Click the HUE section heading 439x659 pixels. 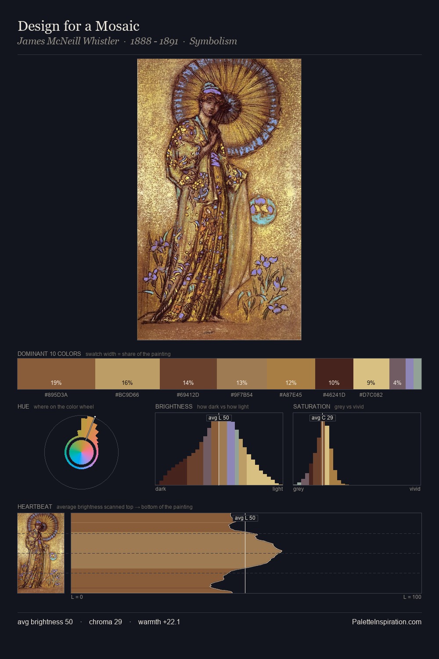pos(23,406)
